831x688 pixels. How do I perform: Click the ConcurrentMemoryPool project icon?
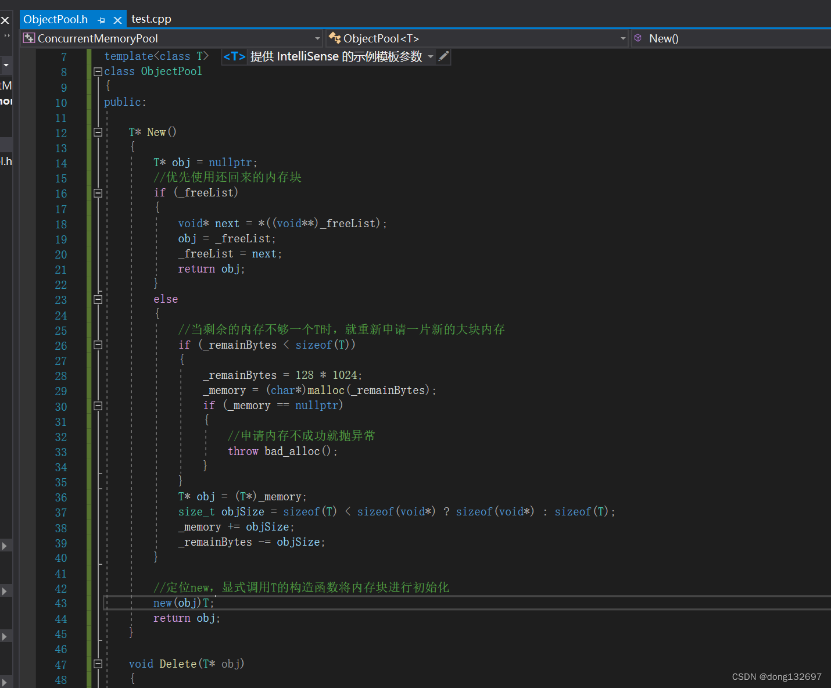point(28,38)
